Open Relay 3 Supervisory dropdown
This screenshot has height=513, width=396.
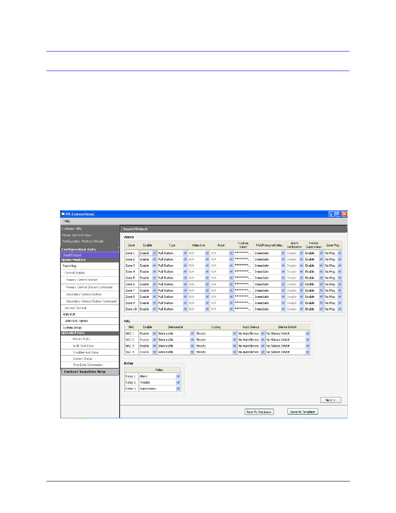[178, 389]
